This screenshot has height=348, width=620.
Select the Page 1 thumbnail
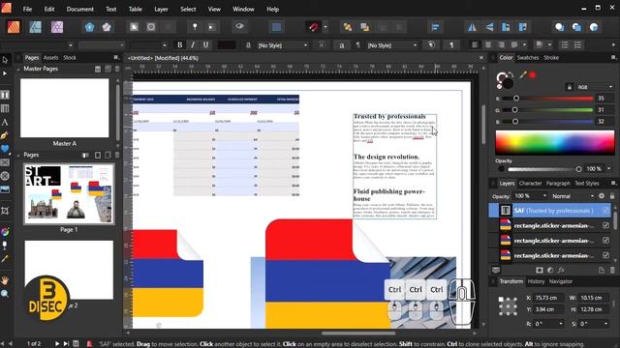click(69, 194)
